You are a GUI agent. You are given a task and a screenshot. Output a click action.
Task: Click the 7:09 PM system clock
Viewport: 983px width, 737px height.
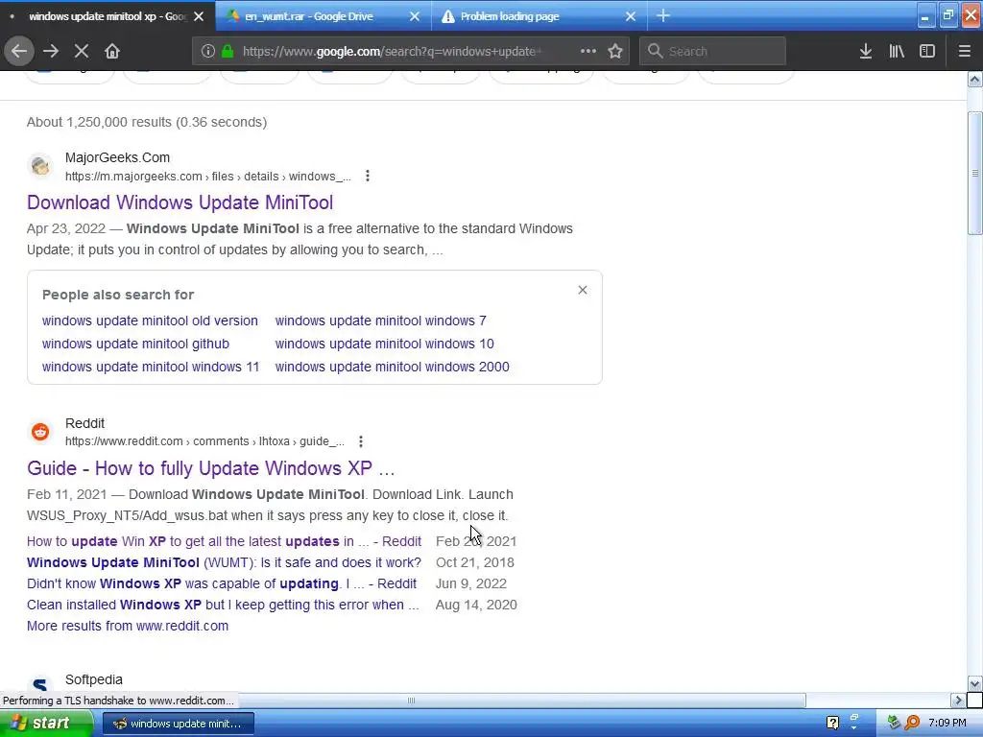click(x=947, y=724)
